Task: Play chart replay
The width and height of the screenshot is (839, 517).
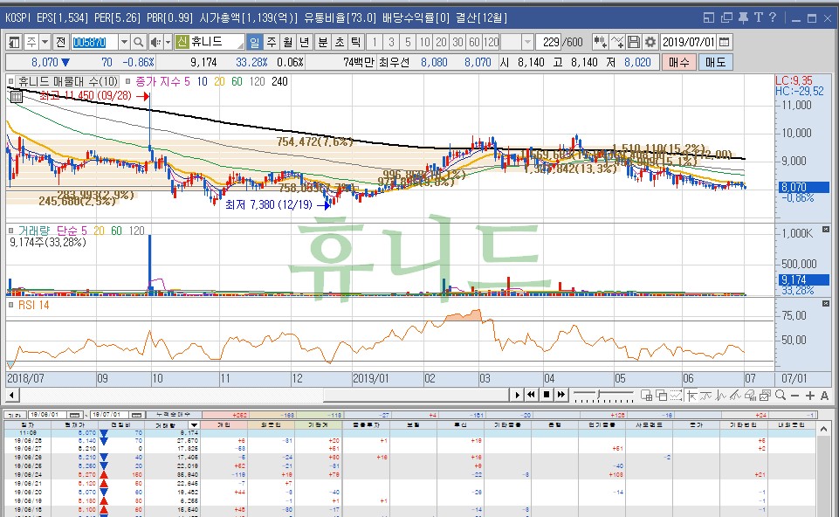Action: (x=517, y=395)
